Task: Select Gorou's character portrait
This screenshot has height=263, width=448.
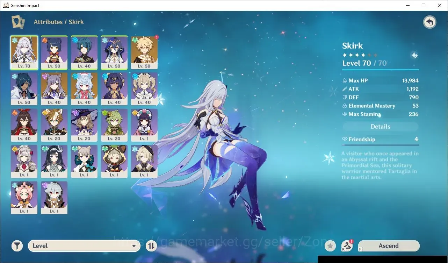Action: point(54,125)
